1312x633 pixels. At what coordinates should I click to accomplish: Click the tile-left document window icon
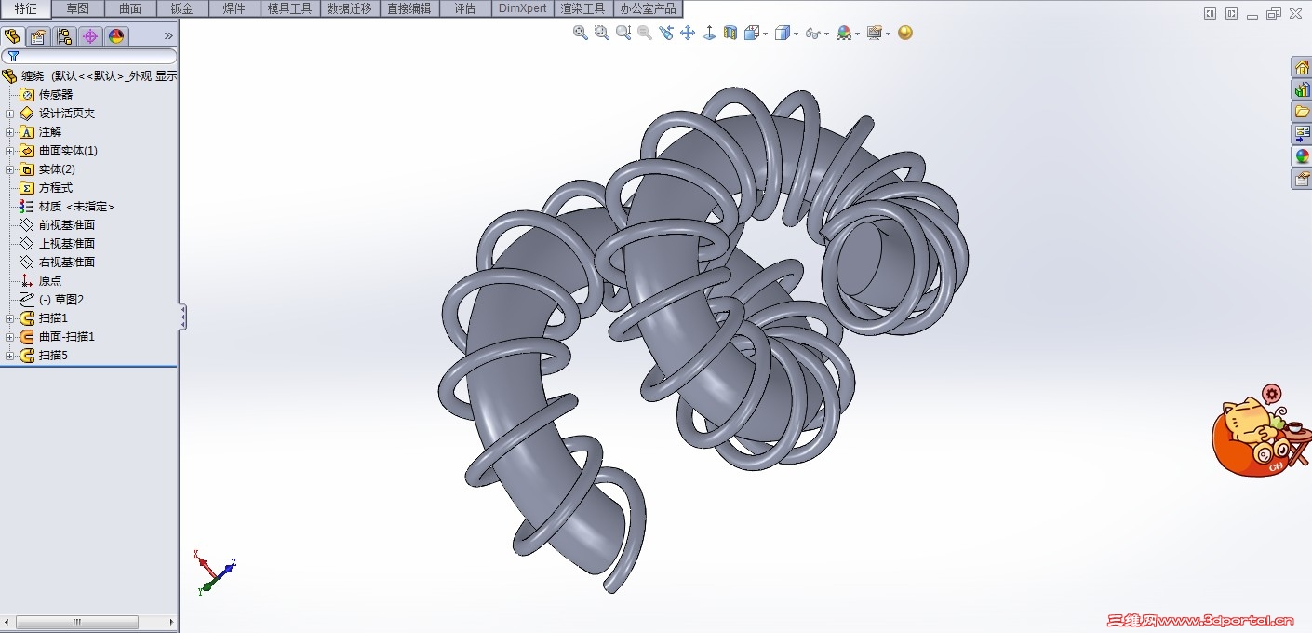(1210, 13)
